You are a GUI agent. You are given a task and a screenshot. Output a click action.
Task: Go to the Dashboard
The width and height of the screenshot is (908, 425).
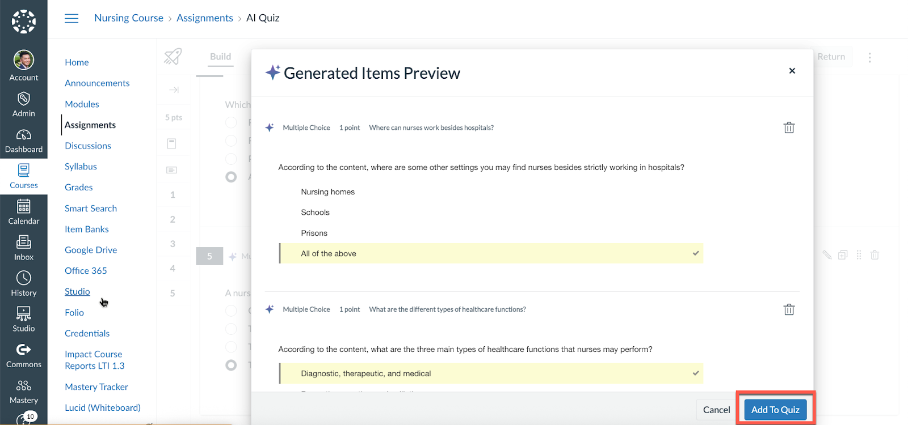click(x=24, y=141)
